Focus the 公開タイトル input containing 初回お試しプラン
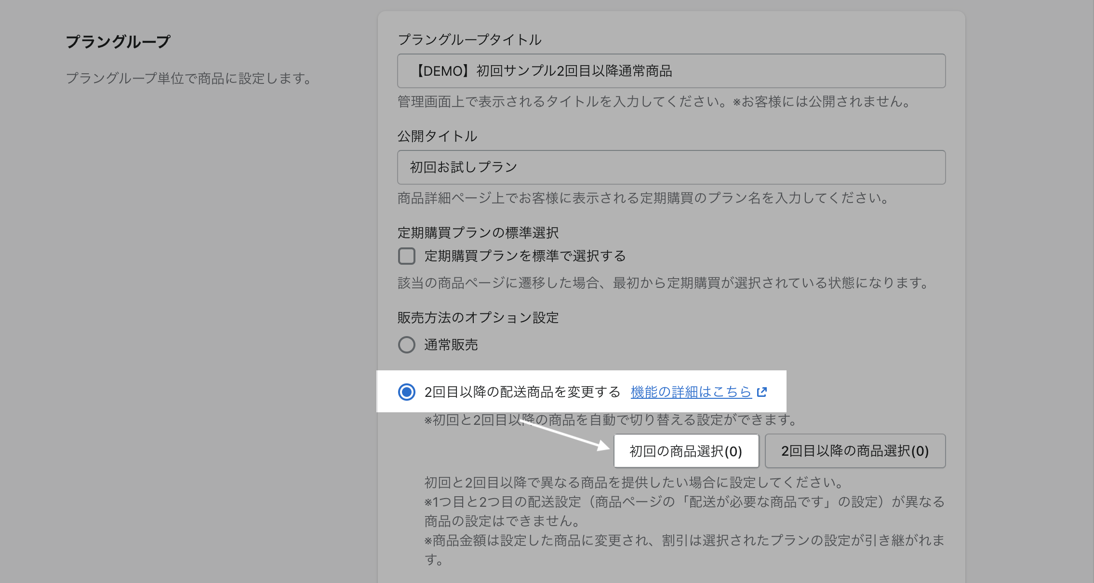Viewport: 1094px width, 583px height. [671, 167]
